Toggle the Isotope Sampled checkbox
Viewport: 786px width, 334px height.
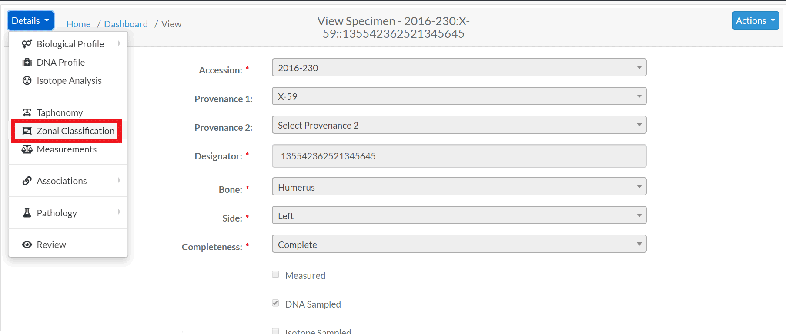point(275,331)
